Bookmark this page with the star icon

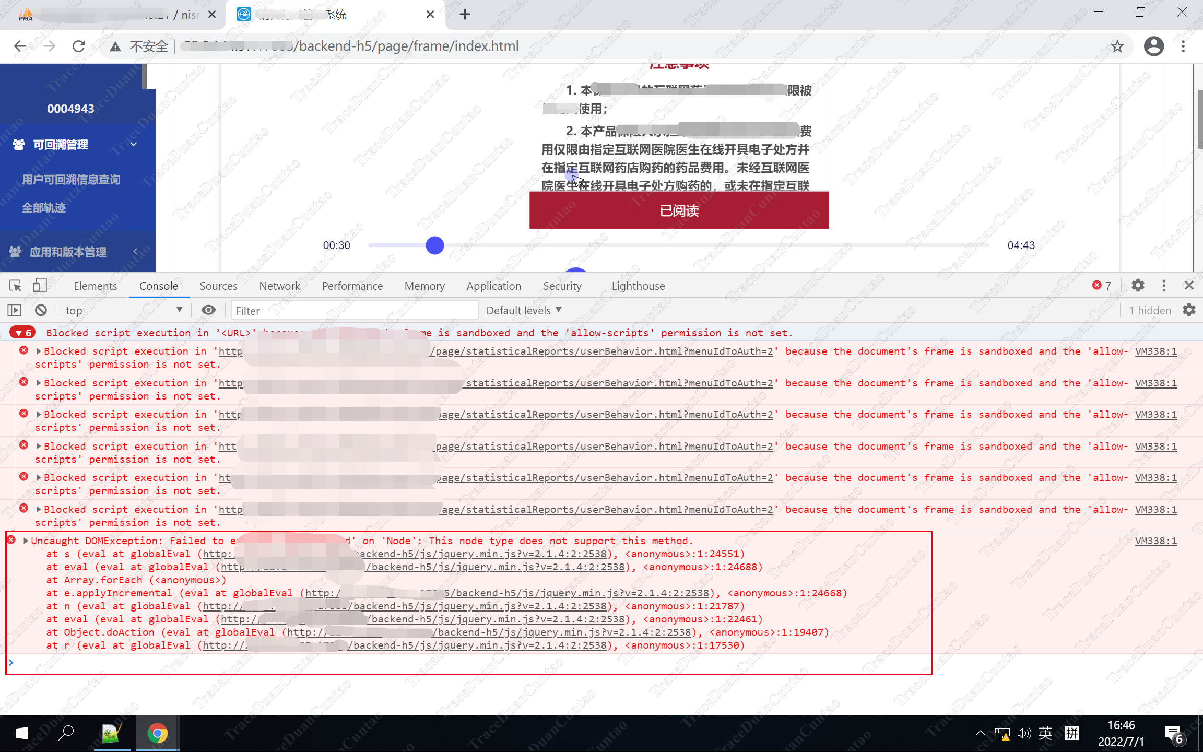coord(1117,46)
